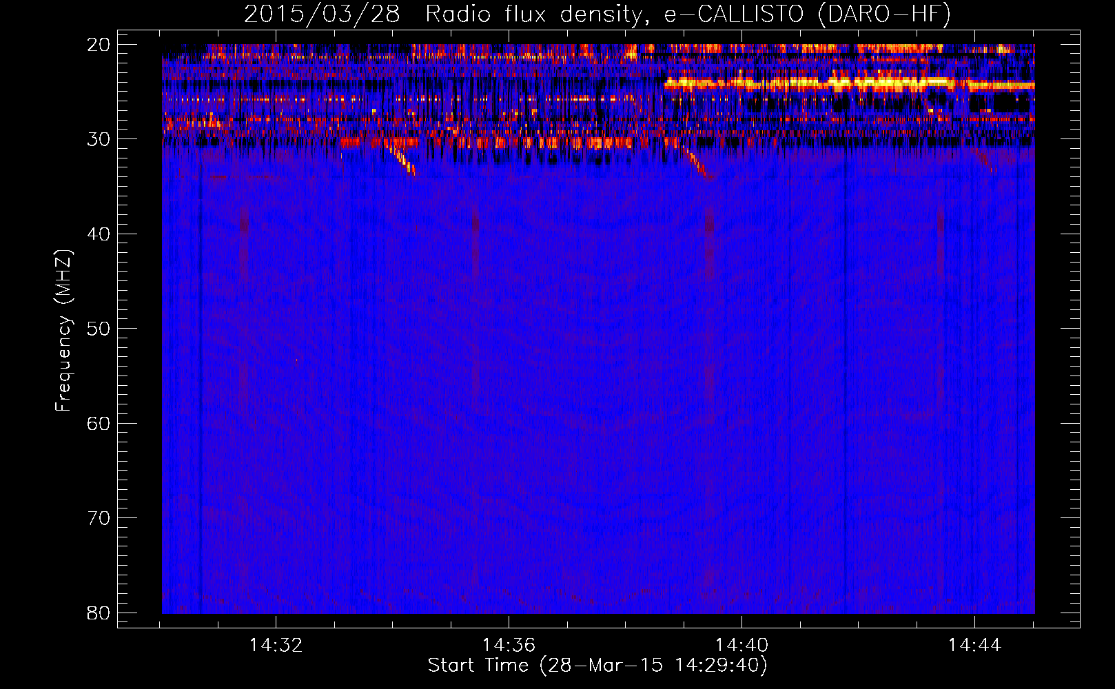The image size is (1115, 689).
Task: Click the 60 MHz frequency tick label
Action: 99,423
